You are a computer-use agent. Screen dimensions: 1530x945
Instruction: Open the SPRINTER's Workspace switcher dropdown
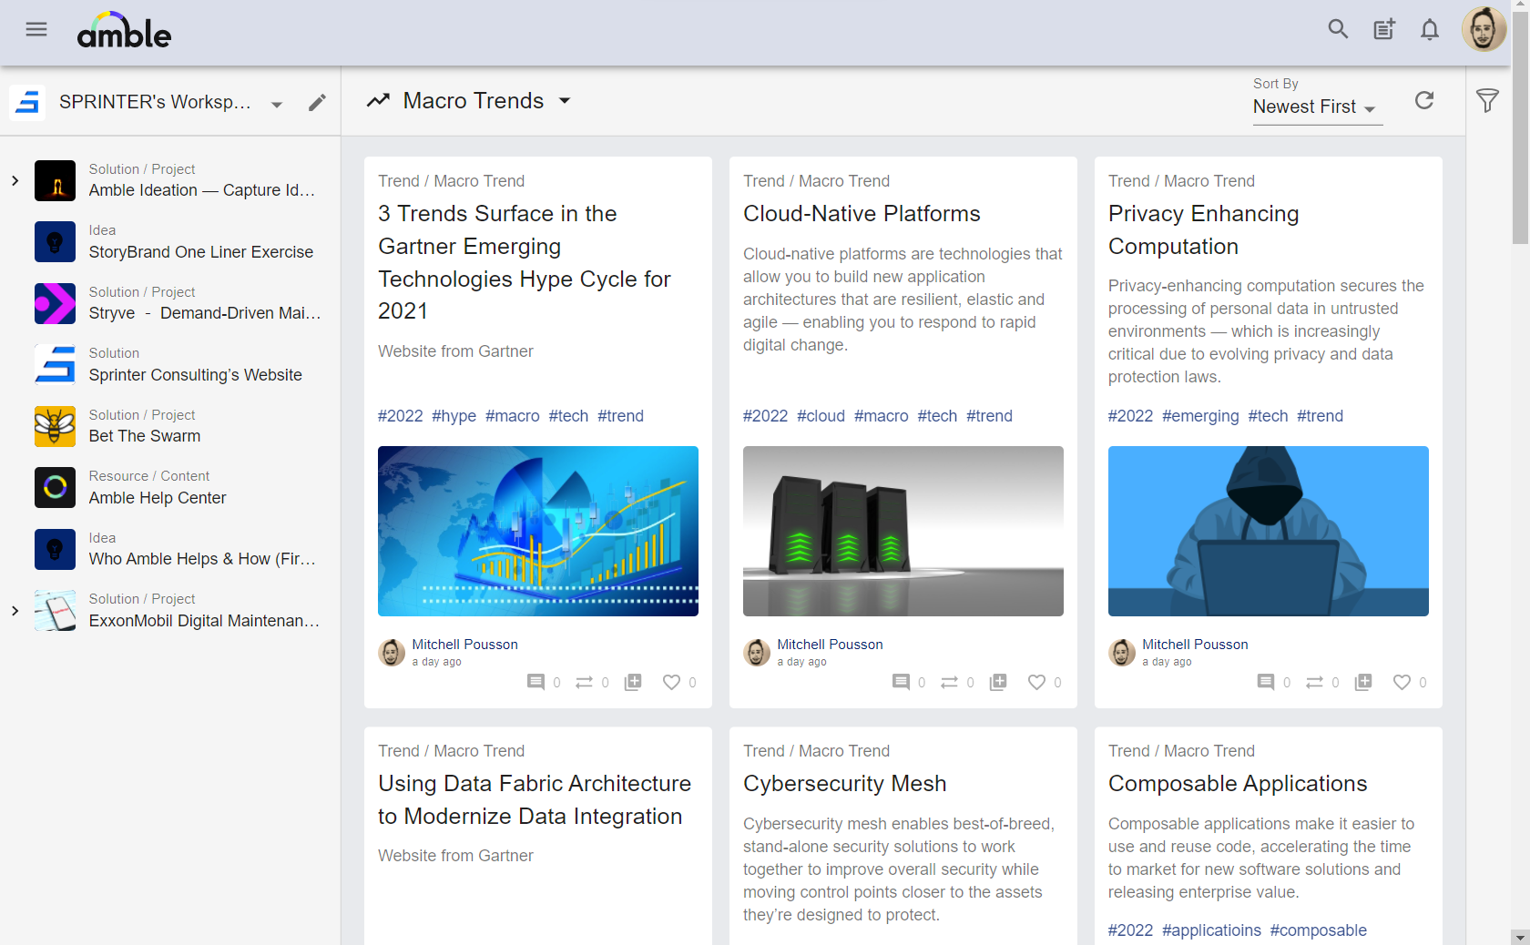(x=277, y=104)
